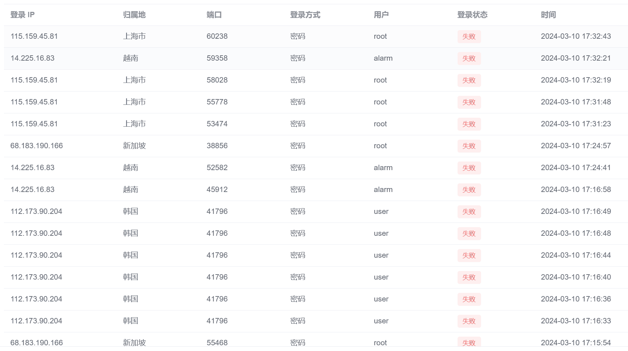Click the 失败 badge for the 越南 alarm row

tap(469, 58)
